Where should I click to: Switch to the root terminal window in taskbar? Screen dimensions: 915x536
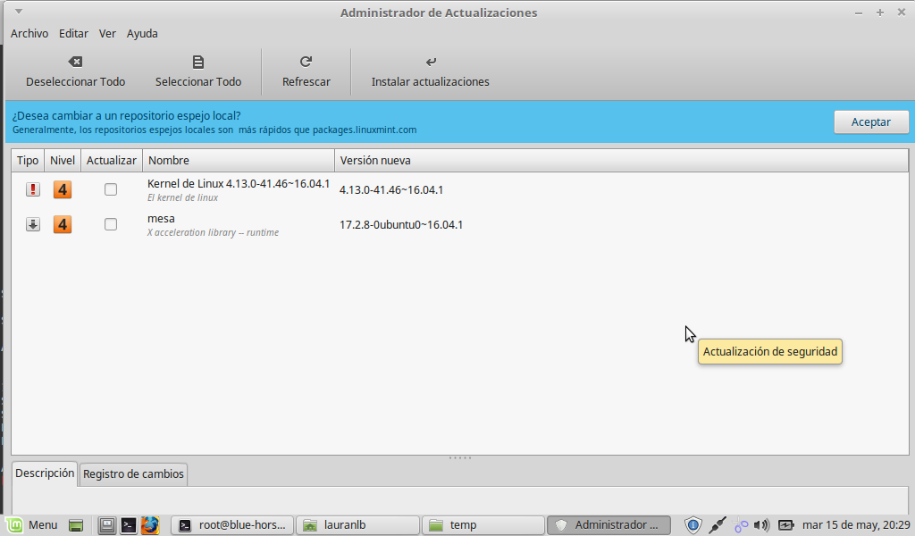coord(232,525)
